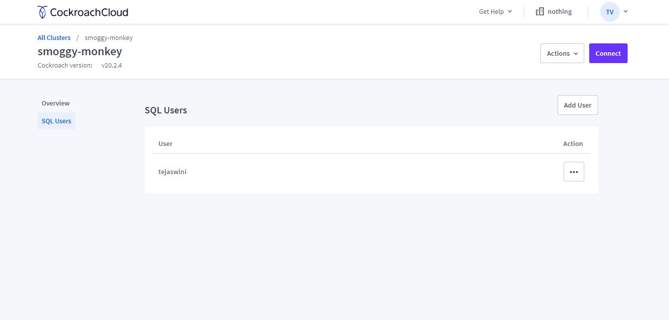This screenshot has width=669, height=320.
Task: Click the Connect button
Action: [x=608, y=53]
